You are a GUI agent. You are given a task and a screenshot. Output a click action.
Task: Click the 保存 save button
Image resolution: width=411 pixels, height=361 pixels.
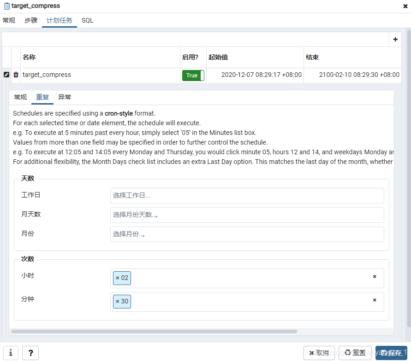(391, 353)
